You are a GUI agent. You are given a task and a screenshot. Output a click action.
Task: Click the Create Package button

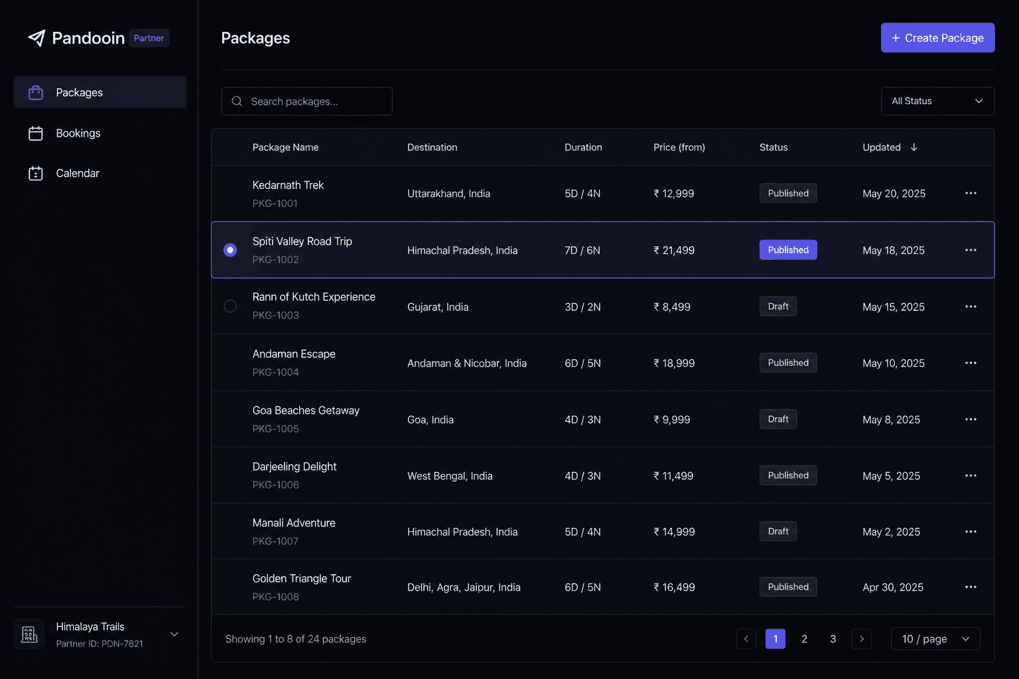[937, 38]
